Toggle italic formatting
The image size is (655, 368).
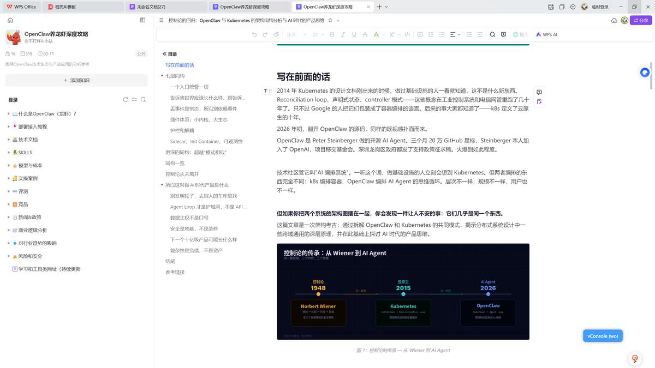tap(343, 34)
